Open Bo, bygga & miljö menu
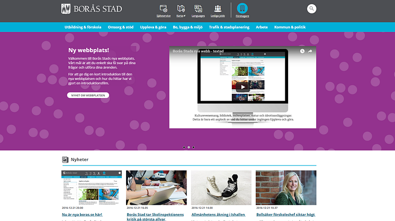Image resolution: width=395 pixels, height=221 pixels. (187, 27)
